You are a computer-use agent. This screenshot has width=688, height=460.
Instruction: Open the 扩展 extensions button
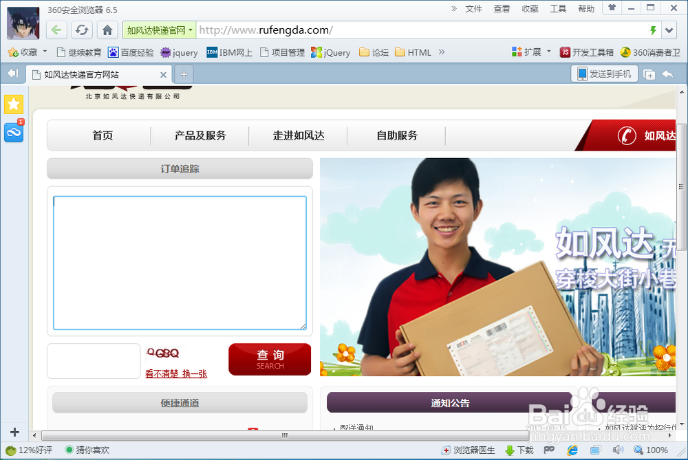point(526,52)
